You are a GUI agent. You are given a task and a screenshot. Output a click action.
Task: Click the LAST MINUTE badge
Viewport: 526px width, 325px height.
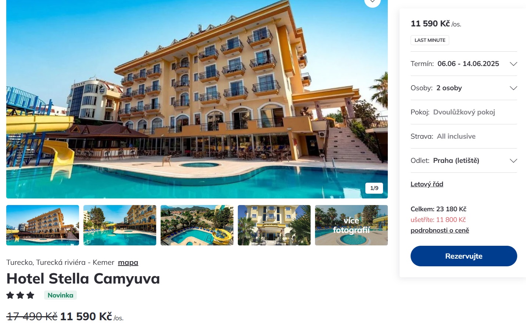tap(430, 40)
